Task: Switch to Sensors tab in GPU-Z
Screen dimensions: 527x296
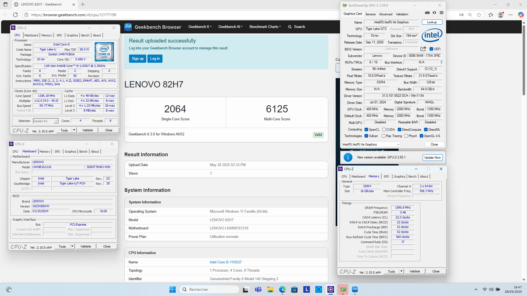Action: [370, 14]
